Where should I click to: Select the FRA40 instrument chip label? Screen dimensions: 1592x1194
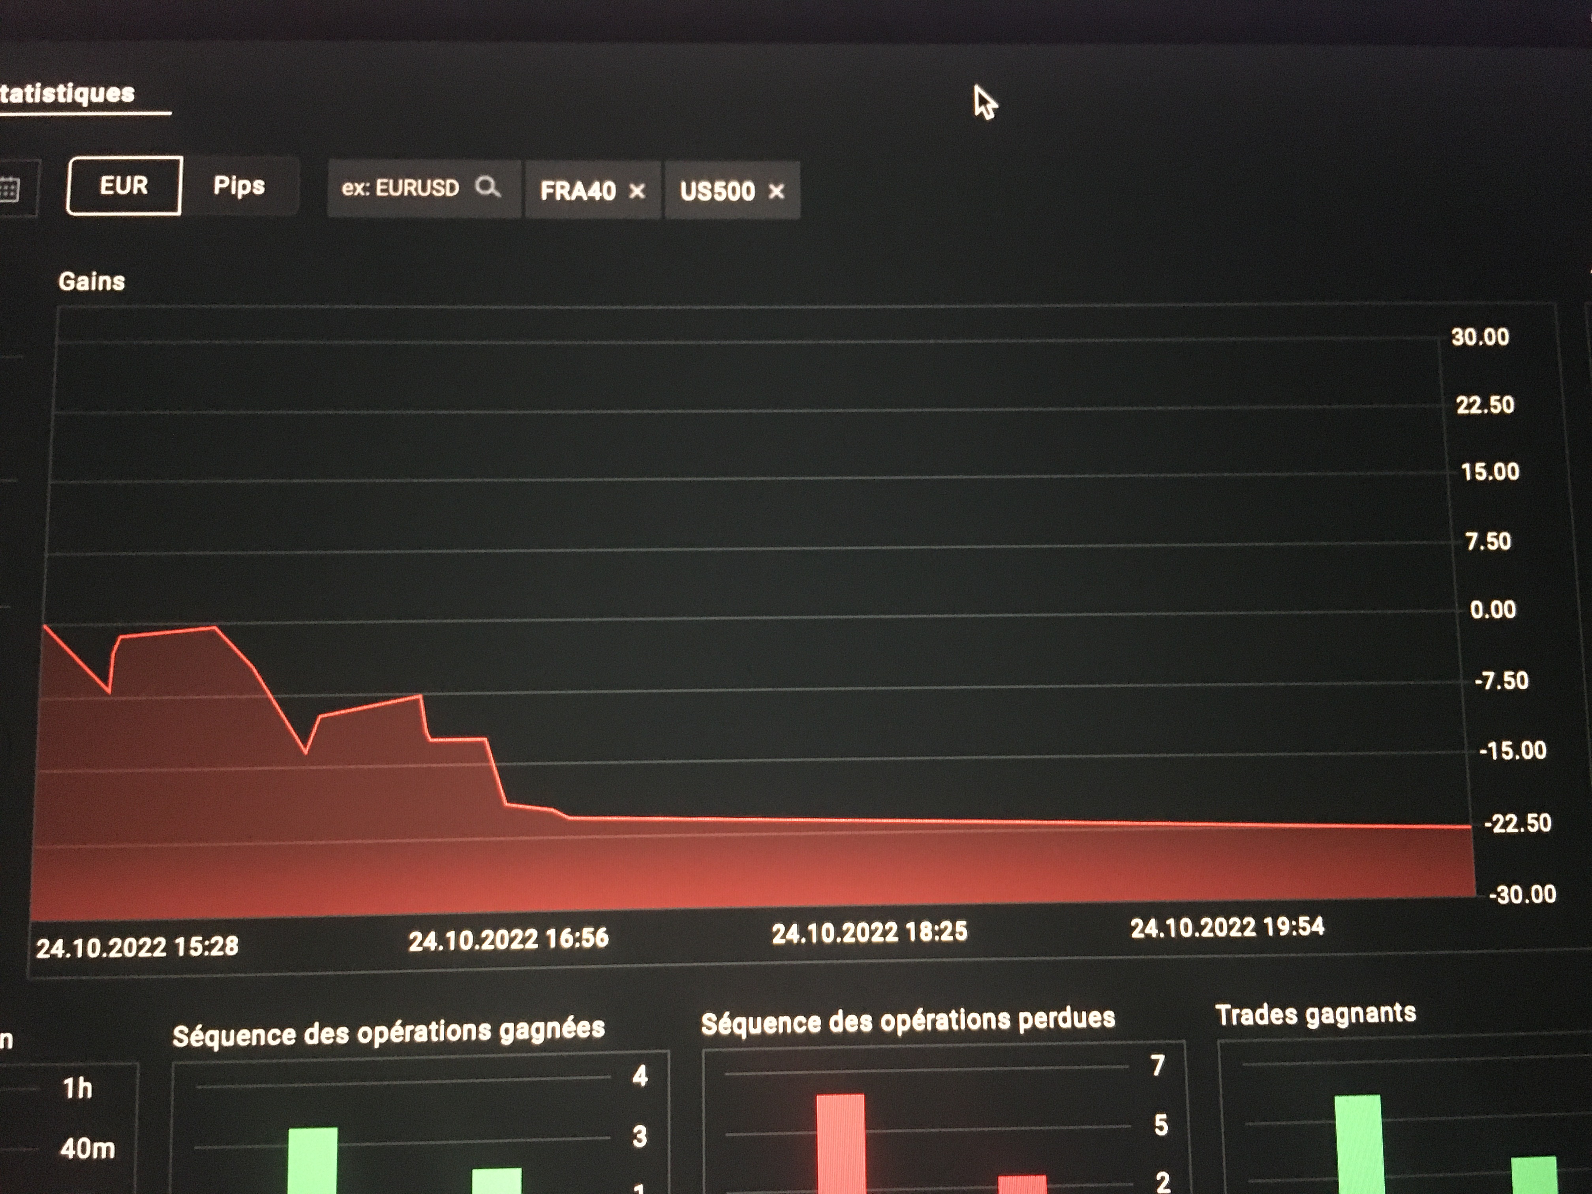pyautogui.click(x=578, y=191)
